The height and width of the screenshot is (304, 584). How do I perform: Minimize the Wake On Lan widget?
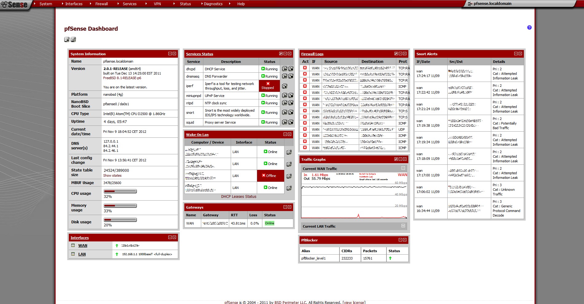point(285,134)
